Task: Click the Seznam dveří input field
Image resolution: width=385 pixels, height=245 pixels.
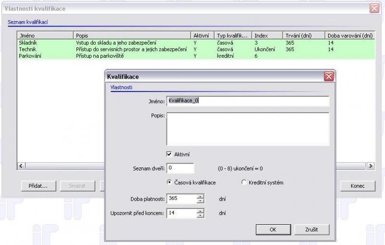Action: click(180, 168)
